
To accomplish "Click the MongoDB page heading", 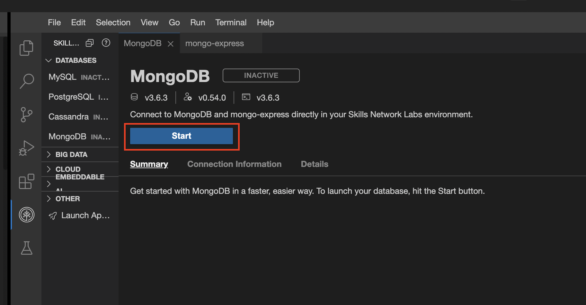I will pos(170,76).
